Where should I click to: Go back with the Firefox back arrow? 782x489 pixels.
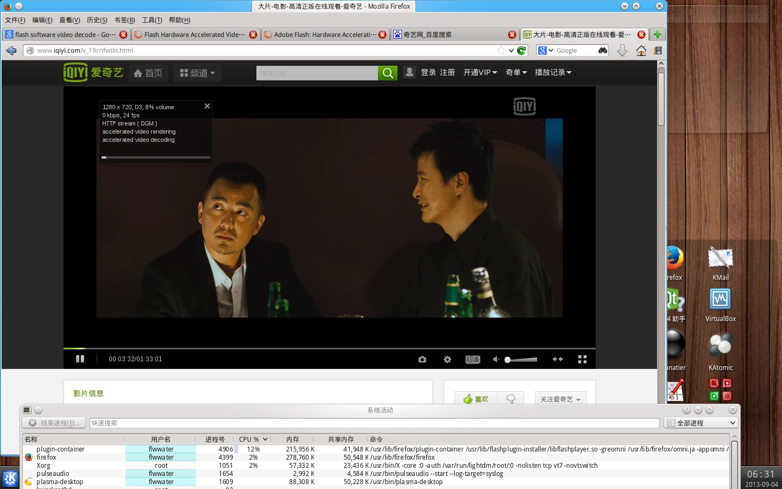[x=11, y=51]
